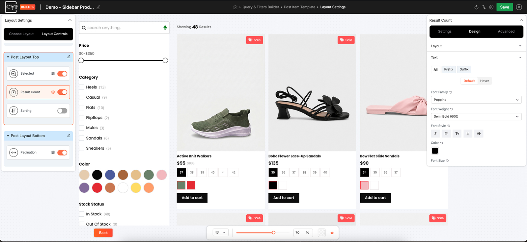Reset the Font Family value
Screen dimensions: 527x242
pyautogui.click(x=451, y=92)
